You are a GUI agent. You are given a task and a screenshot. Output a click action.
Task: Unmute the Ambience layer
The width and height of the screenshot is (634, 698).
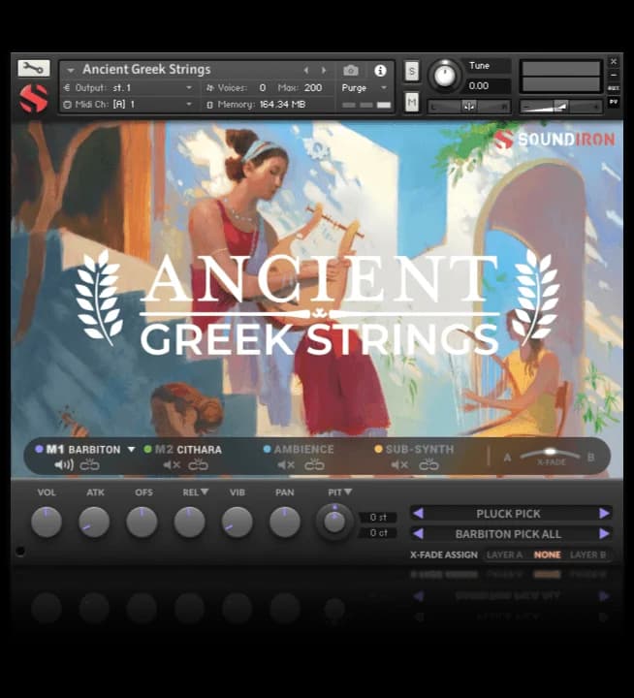[x=286, y=465]
